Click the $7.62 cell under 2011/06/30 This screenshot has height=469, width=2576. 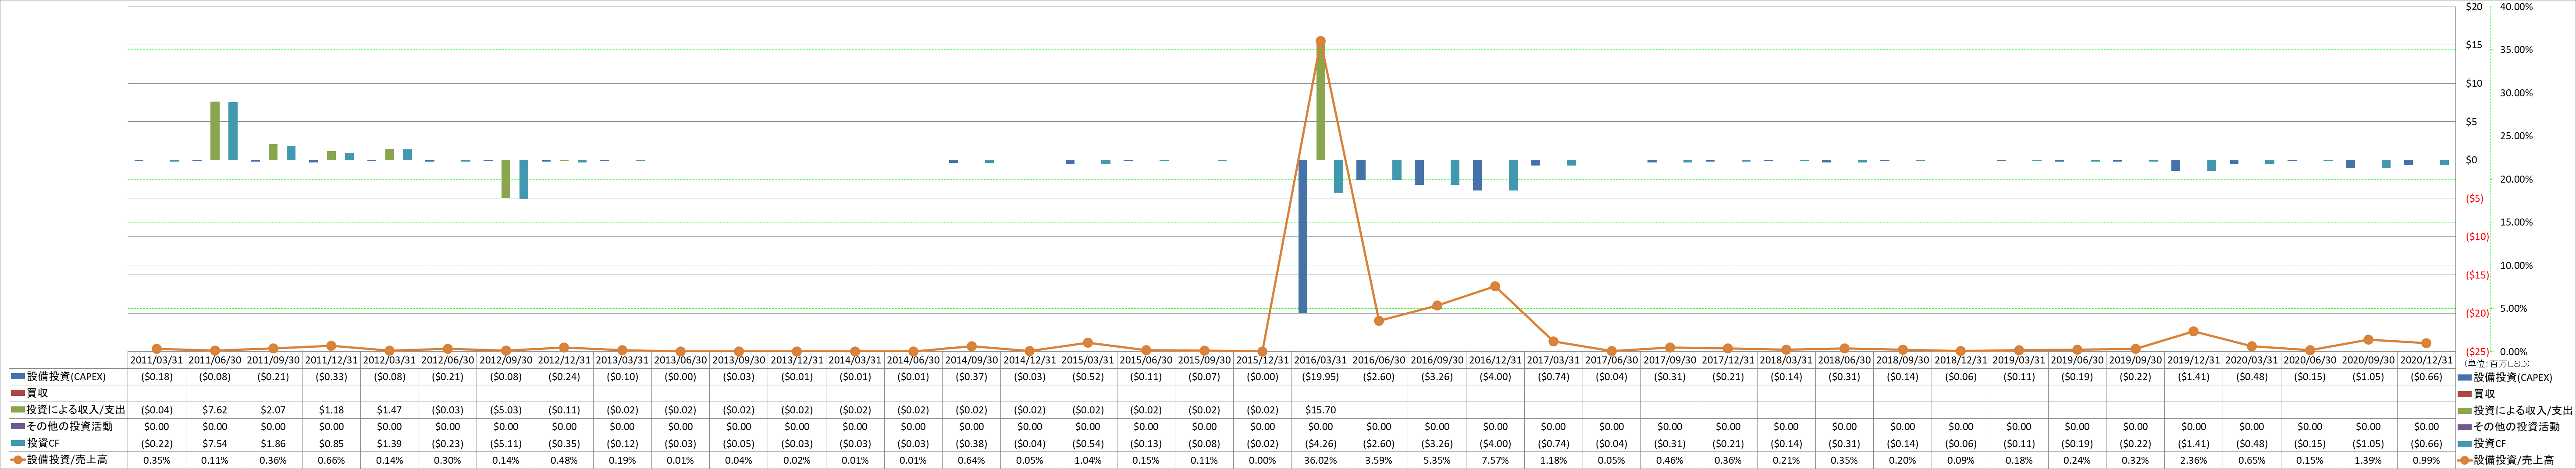(215, 410)
